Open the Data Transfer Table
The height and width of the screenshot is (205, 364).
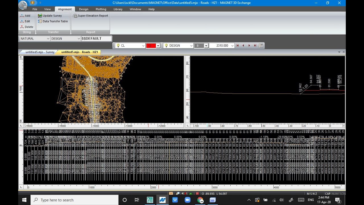pos(53,21)
